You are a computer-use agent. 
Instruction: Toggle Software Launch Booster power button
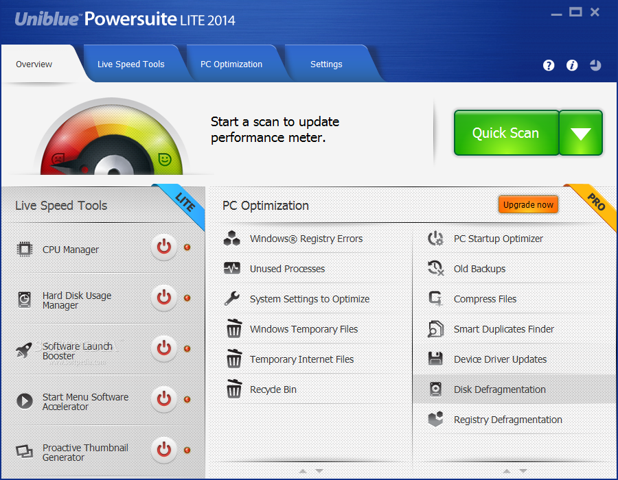coord(164,348)
